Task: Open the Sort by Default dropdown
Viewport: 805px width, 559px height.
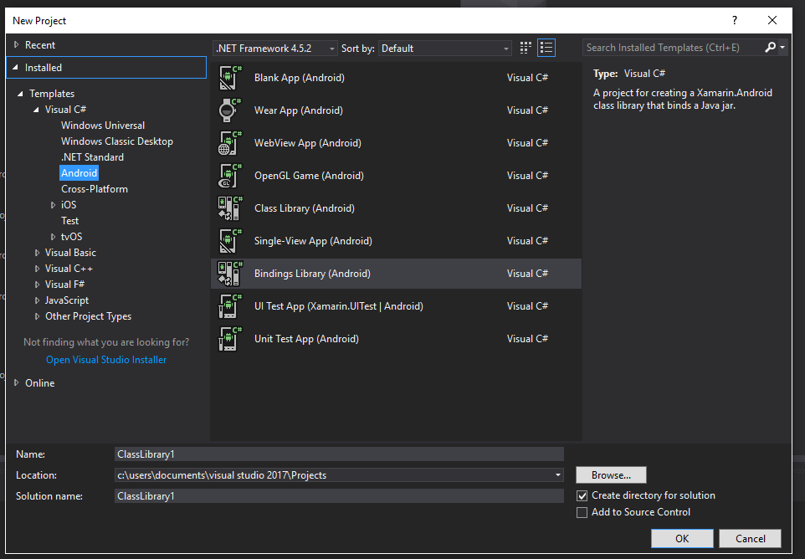Action: click(445, 49)
